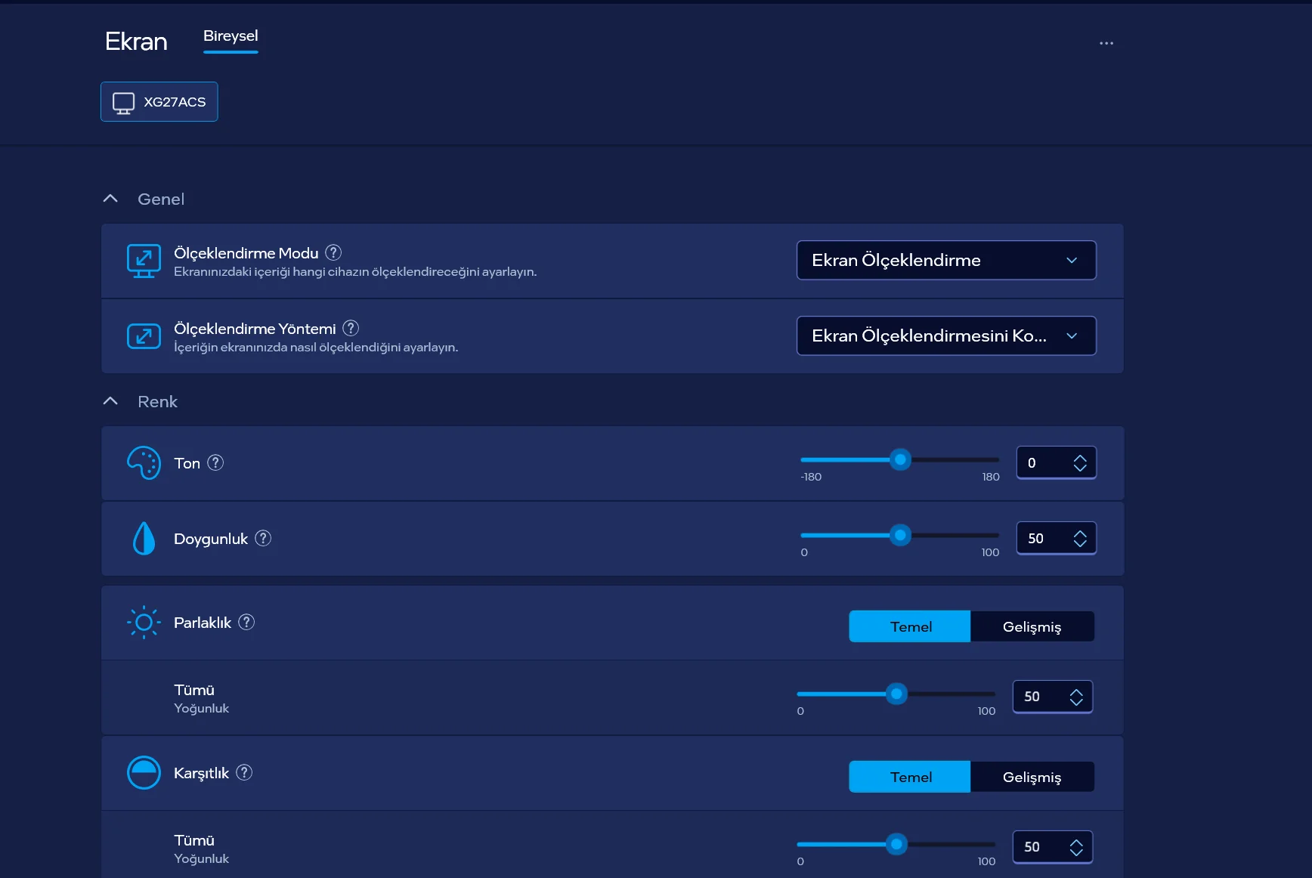
Task: Click the Renk section heading text
Action: point(157,401)
